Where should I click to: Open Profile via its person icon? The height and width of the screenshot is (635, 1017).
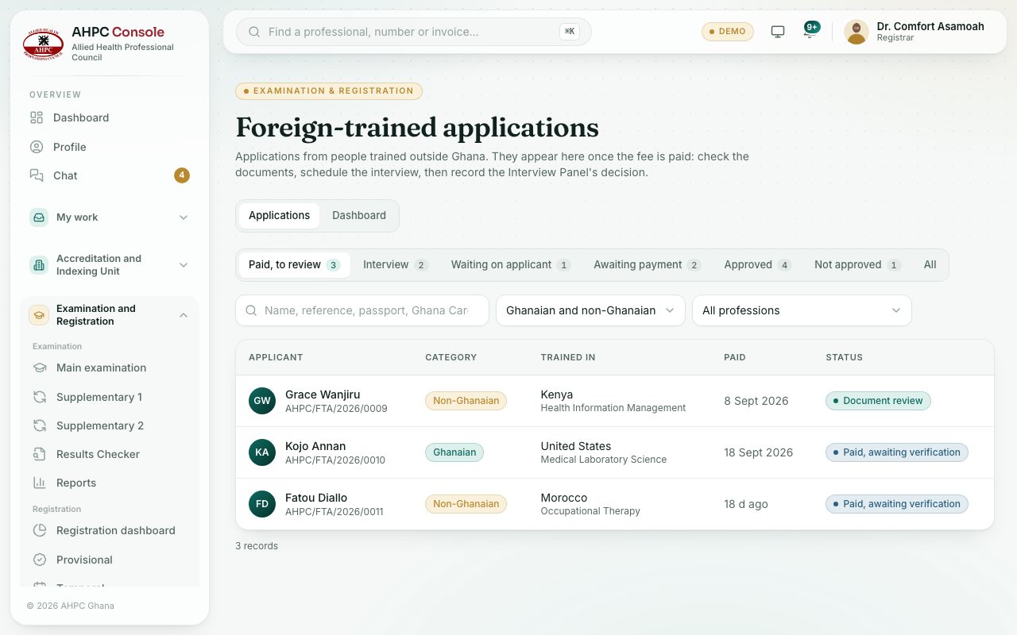pos(37,147)
